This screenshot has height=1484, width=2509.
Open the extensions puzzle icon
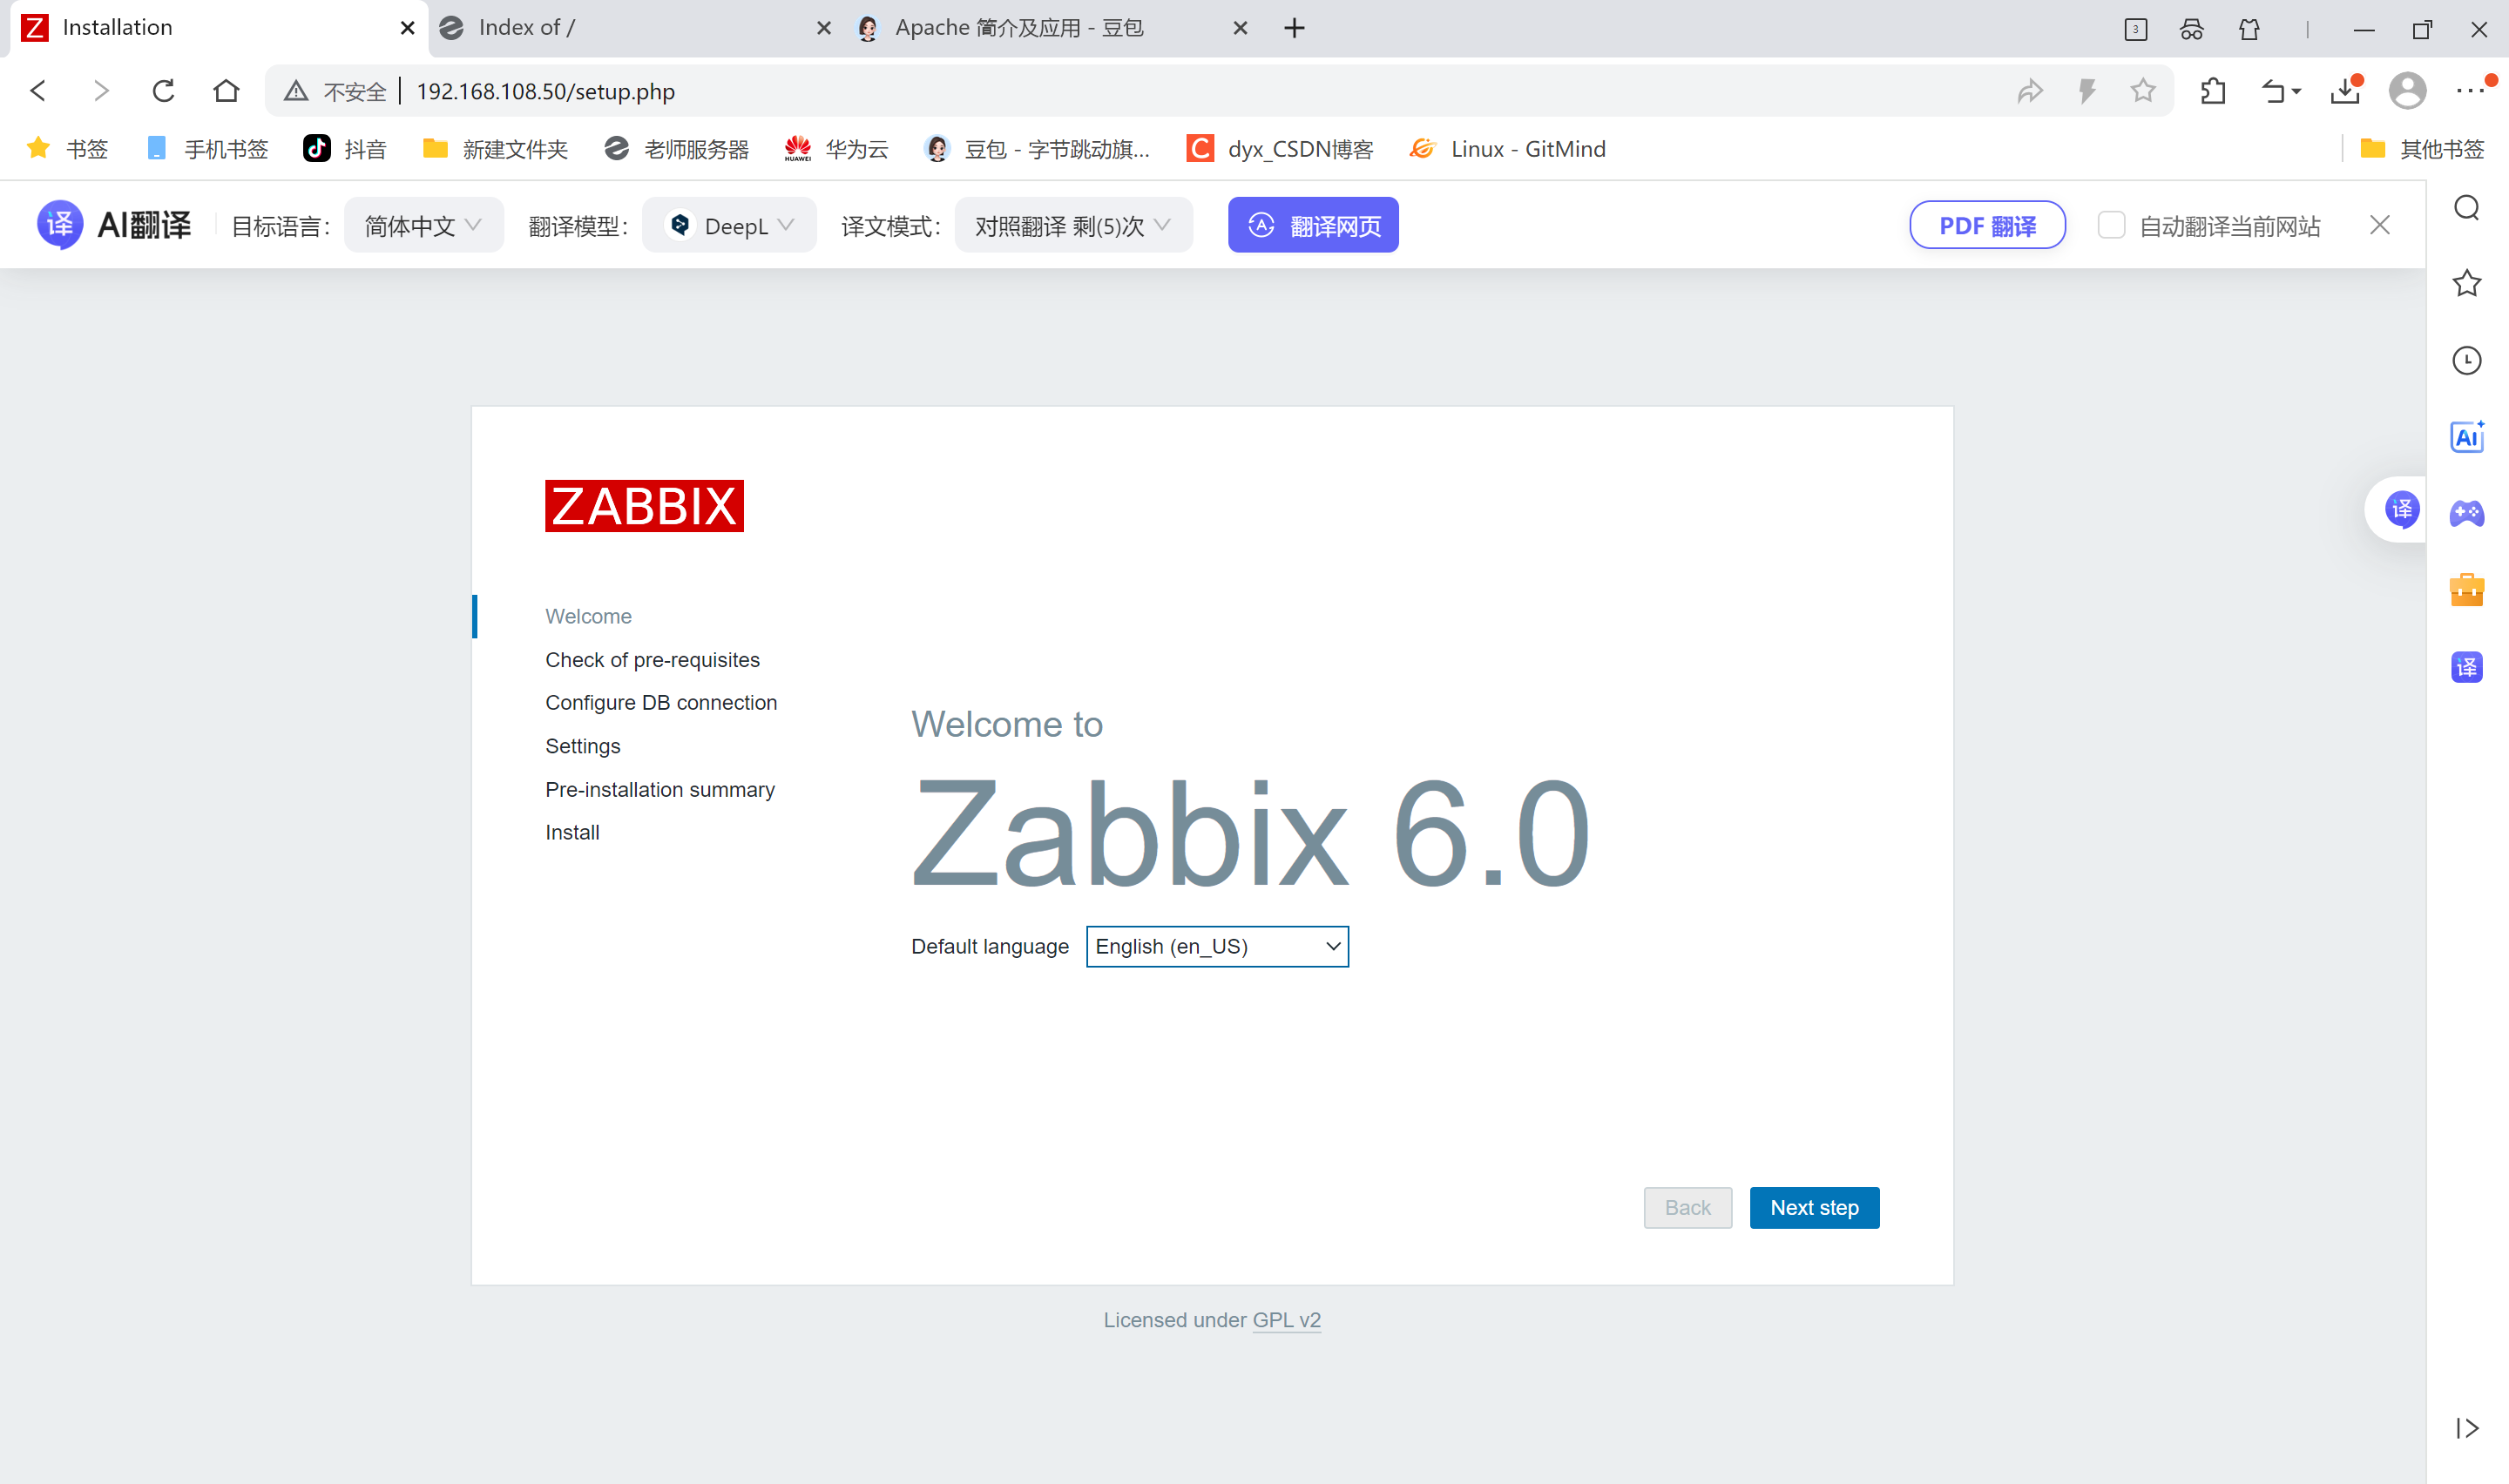click(x=2213, y=91)
